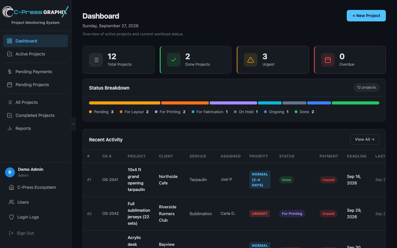397x248 pixels.
Task: Click the NORMAL (2-4 DAYS) badge for OS-2041
Action: point(260,179)
